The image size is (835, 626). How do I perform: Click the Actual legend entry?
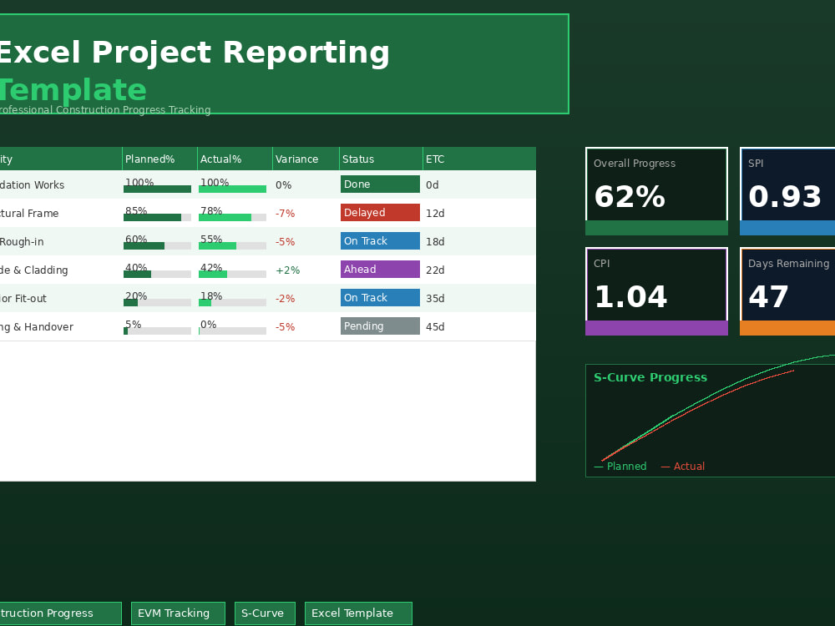[683, 467]
